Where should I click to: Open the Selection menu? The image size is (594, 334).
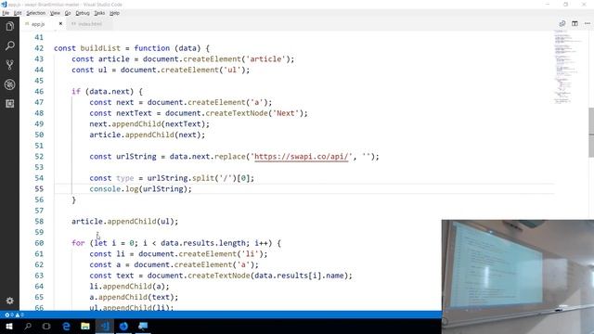35,13
